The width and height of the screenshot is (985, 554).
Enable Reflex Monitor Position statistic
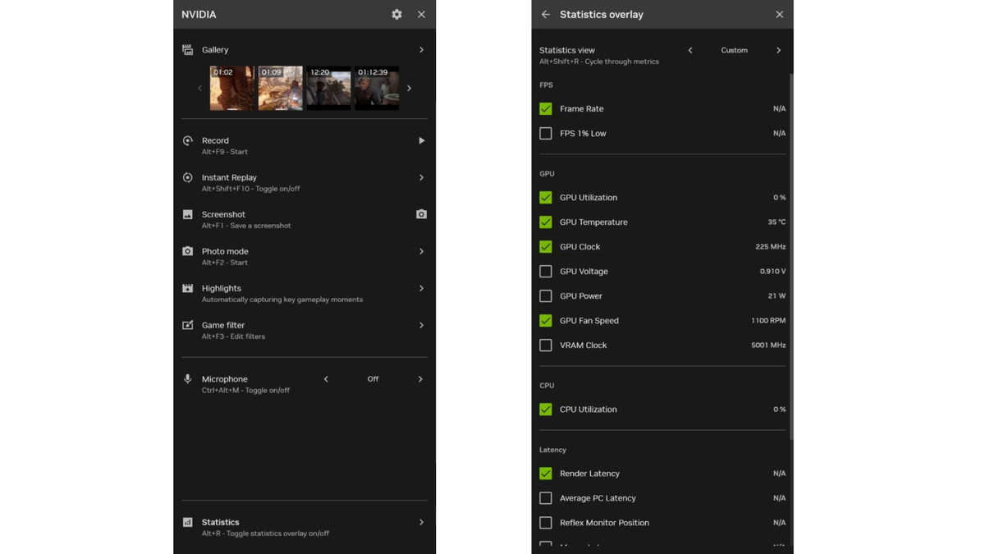pyautogui.click(x=546, y=522)
